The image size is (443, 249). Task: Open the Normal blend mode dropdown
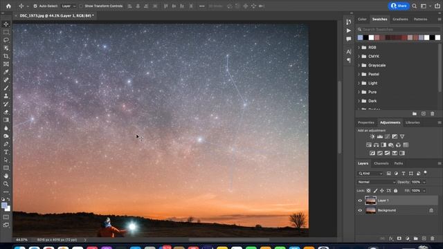[376, 182]
